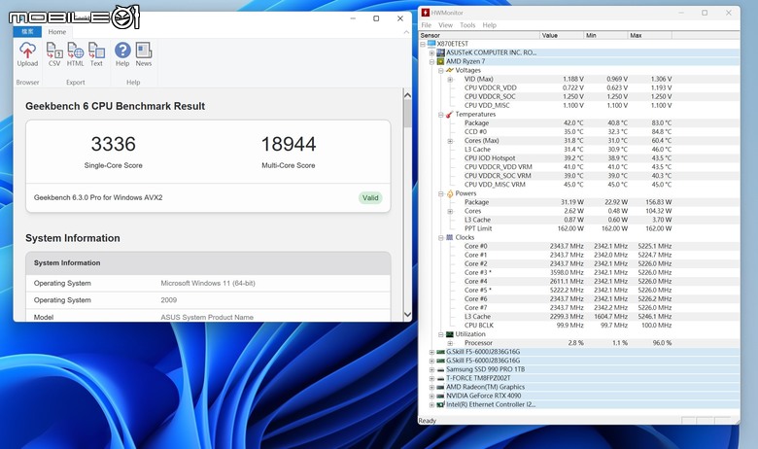Click the Samsung SSD 990 PRO drive icon
The image size is (758, 449).
(x=440, y=369)
